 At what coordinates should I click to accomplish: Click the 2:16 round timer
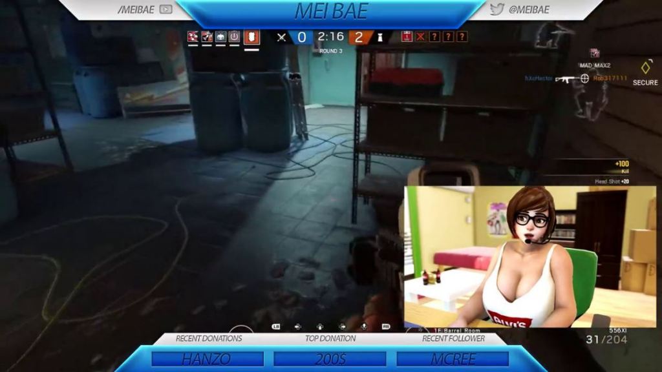pos(330,37)
